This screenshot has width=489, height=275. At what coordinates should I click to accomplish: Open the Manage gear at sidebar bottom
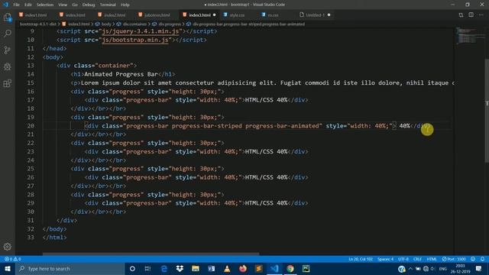[x=7, y=247]
